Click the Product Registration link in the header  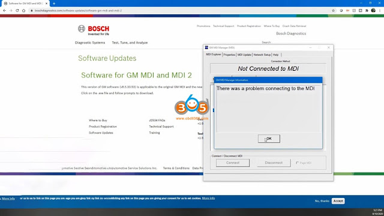(249, 26)
